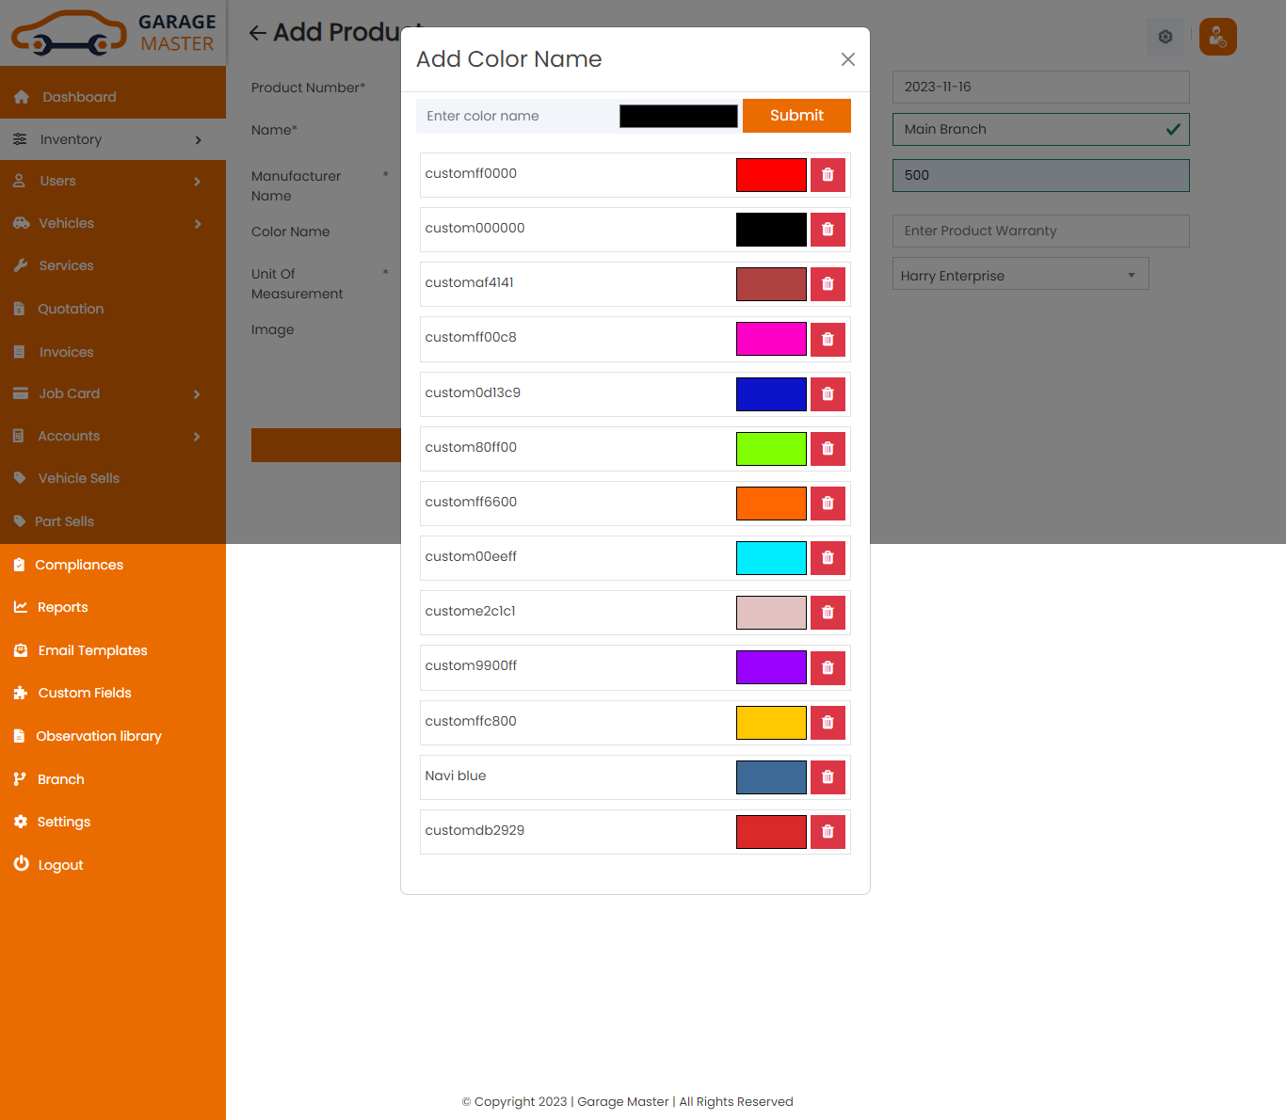Image resolution: width=1286 pixels, height=1120 pixels.
Task: Expand the Inventory sidebar menu
Action: pos(113,139)
